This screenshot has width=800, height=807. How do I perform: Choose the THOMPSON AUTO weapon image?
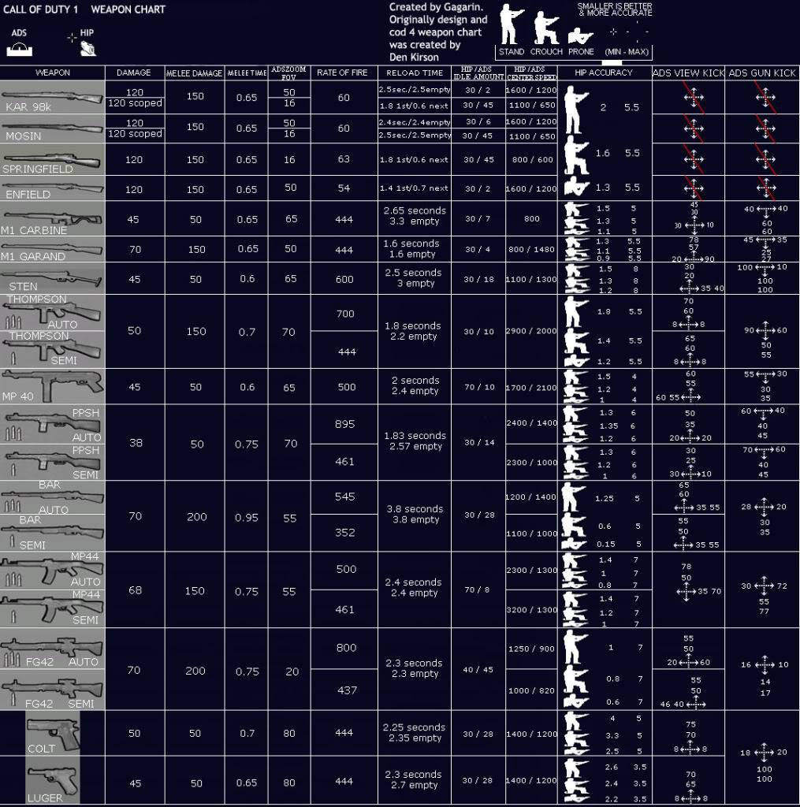click(52, 313)
